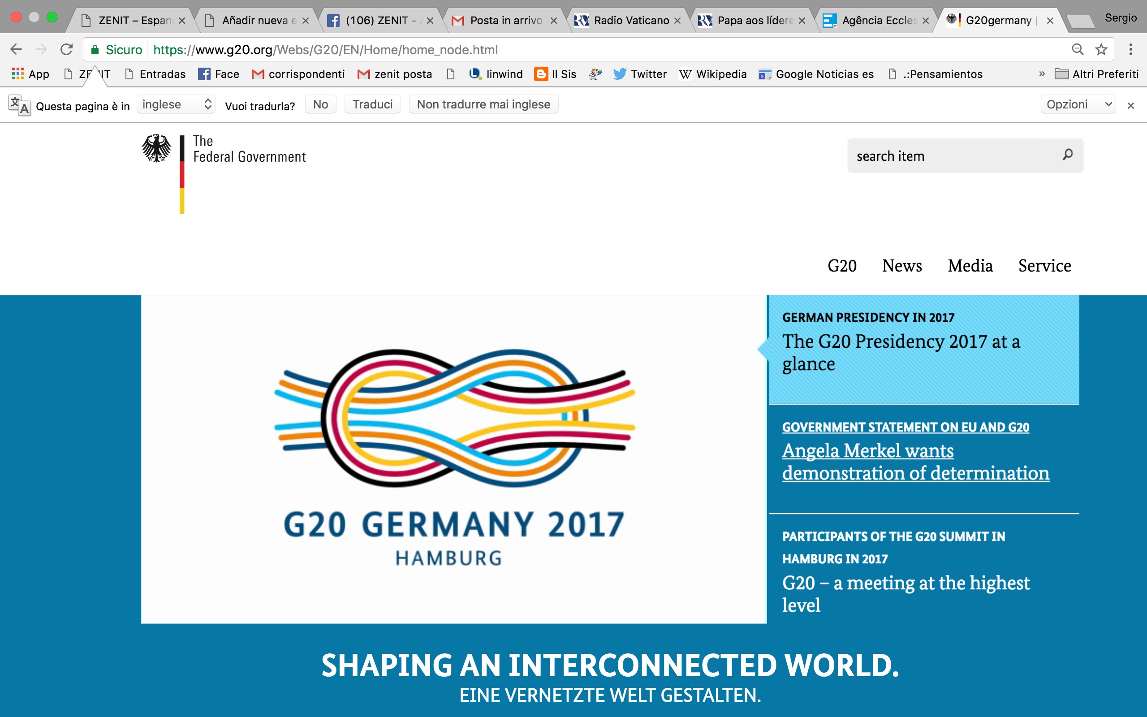Screen dimensions: 1147x717
Task: Open the inglese language dropdown
Action: pyautogui.click(x=176, y=104)
